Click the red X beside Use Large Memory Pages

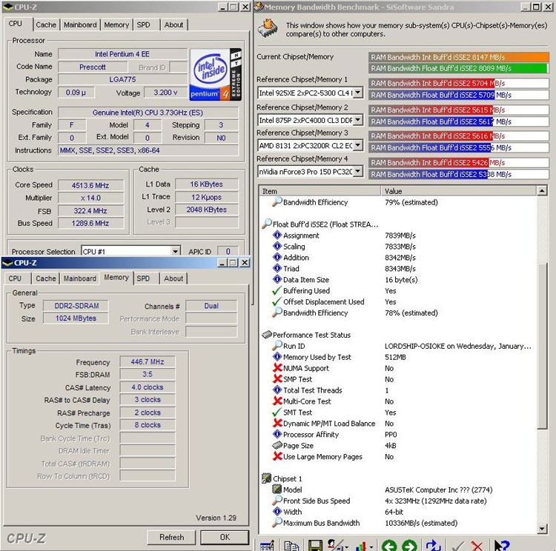point(277,456)
